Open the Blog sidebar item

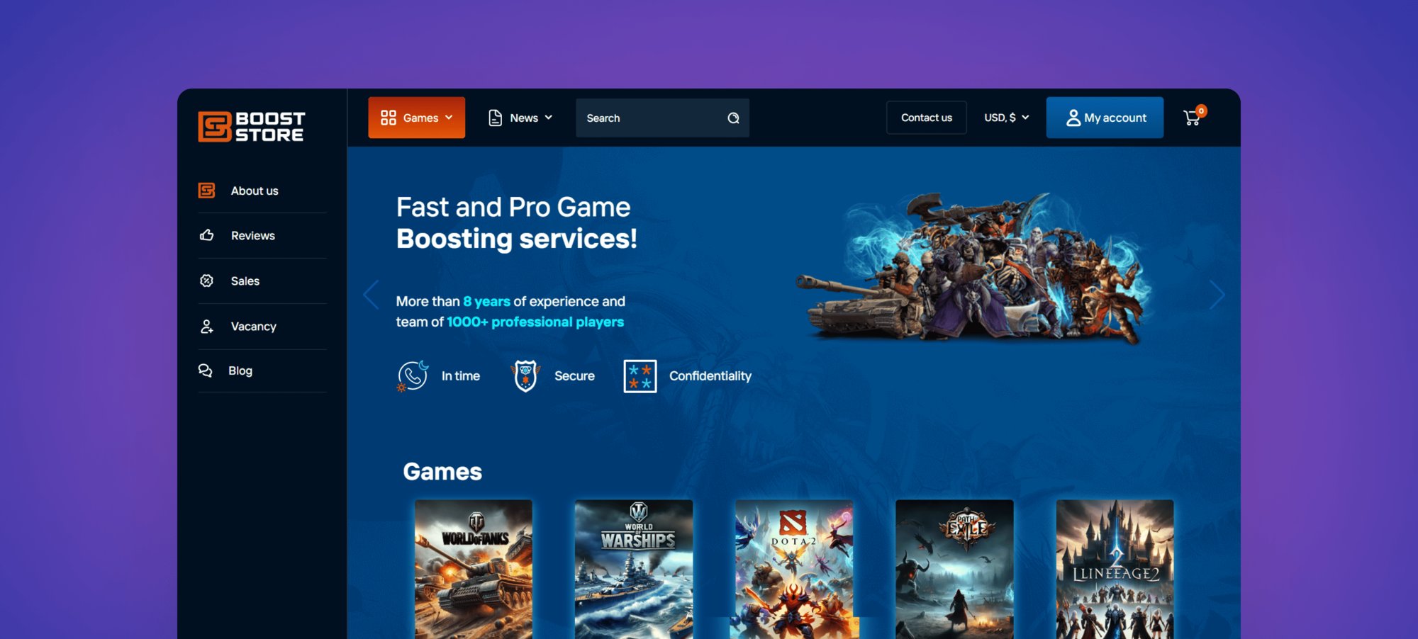pyautogui.click(x=240, y=371)
